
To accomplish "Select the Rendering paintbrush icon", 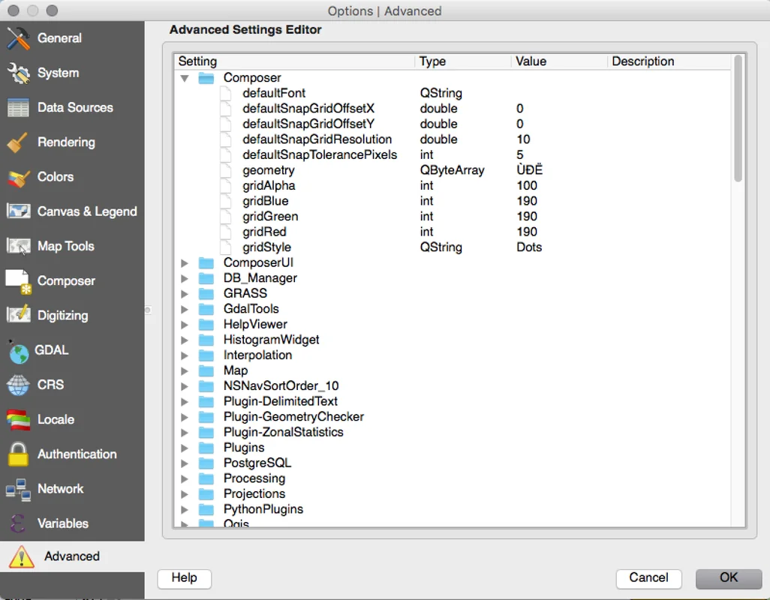I will click(18, 142).
